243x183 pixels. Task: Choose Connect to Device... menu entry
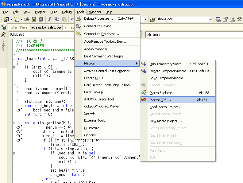pyautogui.click(x=107, y=26)
